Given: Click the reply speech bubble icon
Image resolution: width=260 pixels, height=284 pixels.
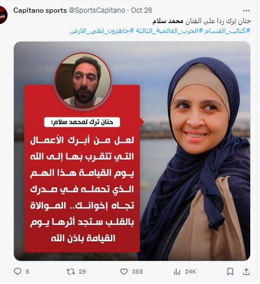Looking at the screenshot, I should [17, 271].
